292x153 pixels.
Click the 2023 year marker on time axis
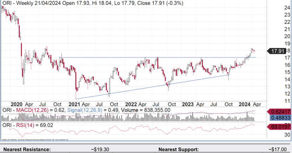188,104
